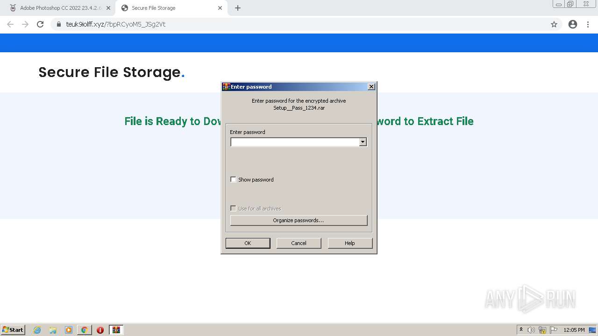Open the Action Center flag icon
598x336 pixels.
(x=554, y=330)
